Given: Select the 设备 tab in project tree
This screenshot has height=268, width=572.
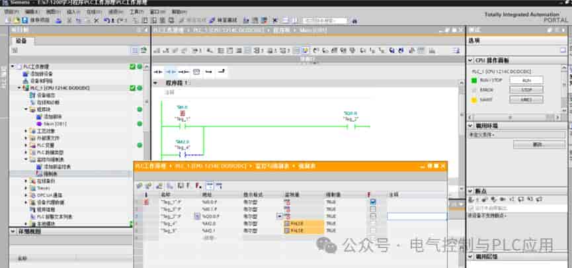Looking at the screenshot, I should click(x=22, y=41).
